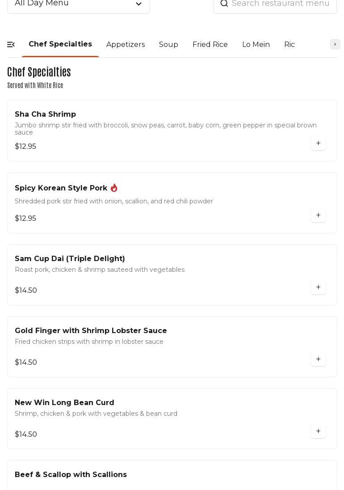The width and height of the screenshot is (344, 490).
Task: Open the Sha Cha Shrimp item title
Action: [45, 114]
